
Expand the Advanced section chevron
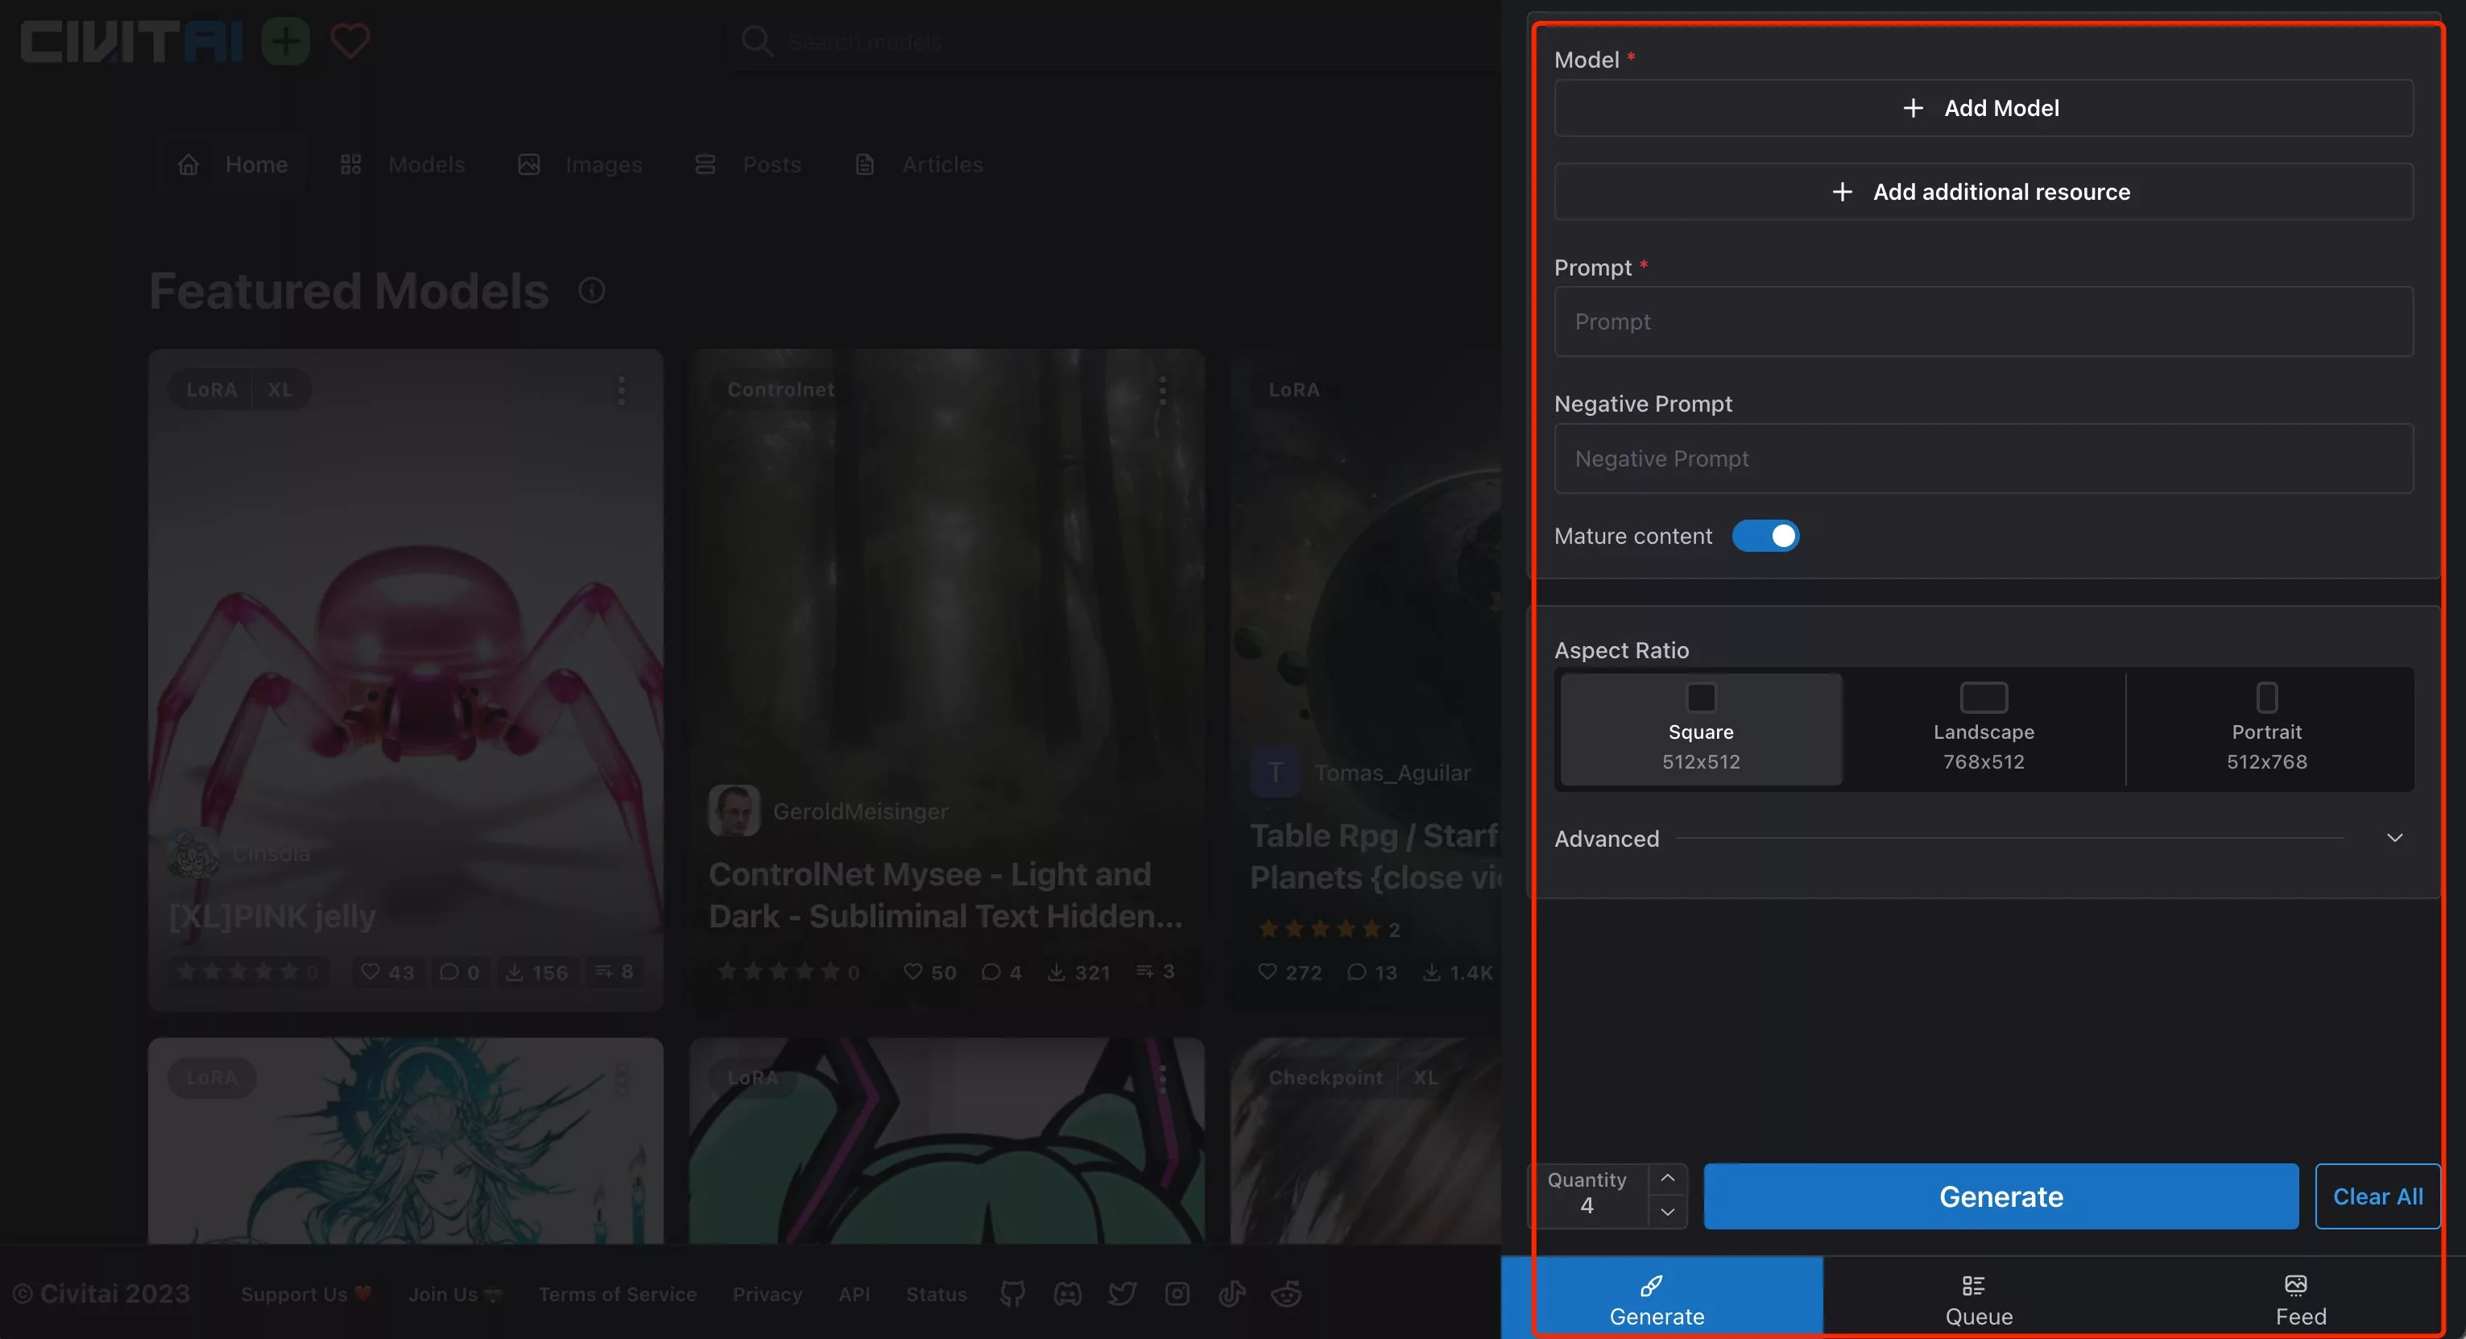click(2394, 838)
